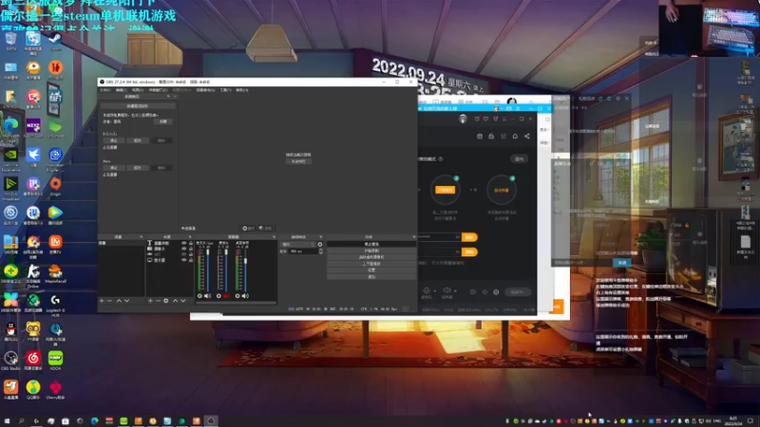Viewport: 760px width, 427px height.
Task: Move source up arrow in Sources panel toolbar
Action: (x=176, y=301)
